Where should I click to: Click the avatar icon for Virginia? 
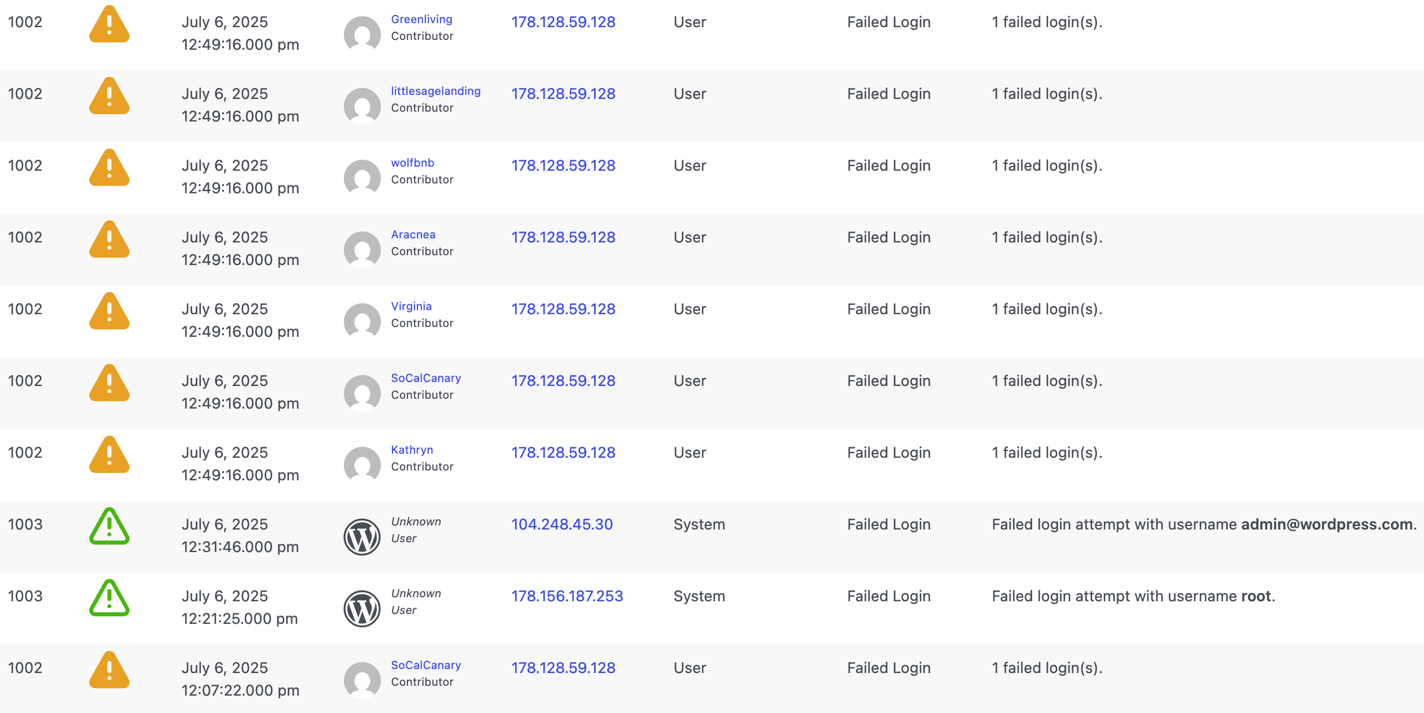click(x=362, y=322)
